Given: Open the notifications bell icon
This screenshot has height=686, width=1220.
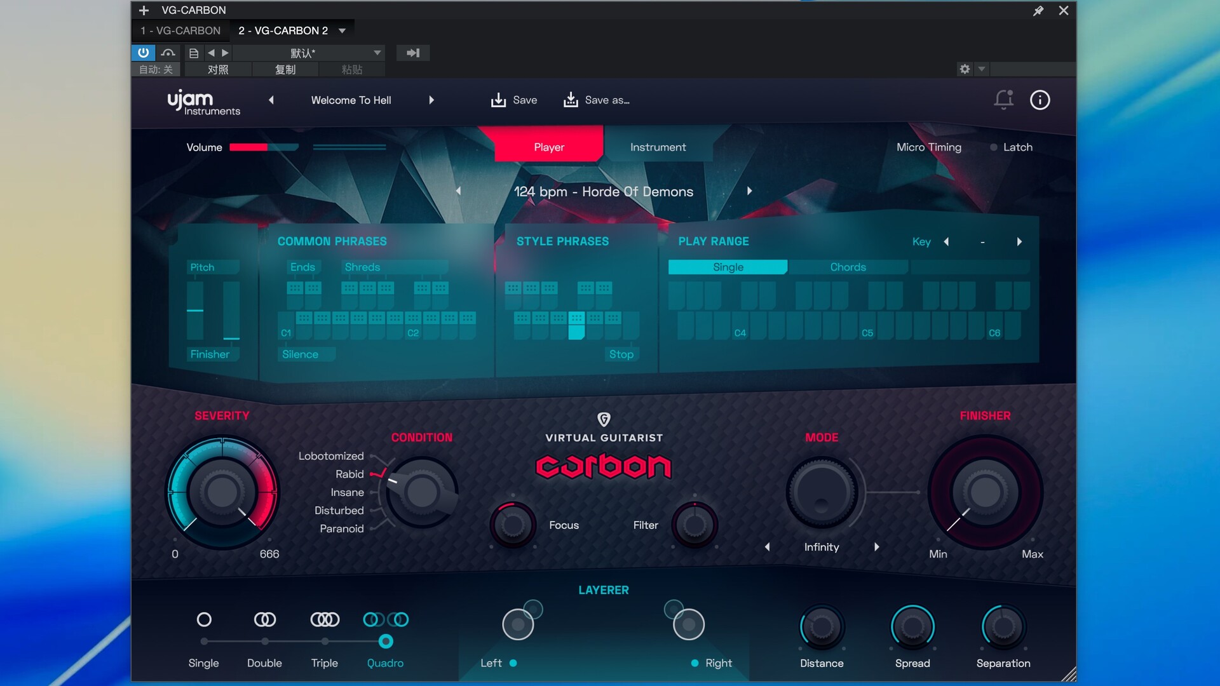Looking at the screenshot, I should point(1003,100).
